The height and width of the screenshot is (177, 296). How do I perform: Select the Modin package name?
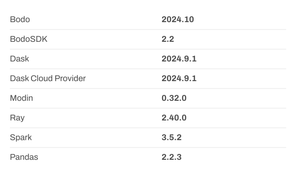[21, 98]
